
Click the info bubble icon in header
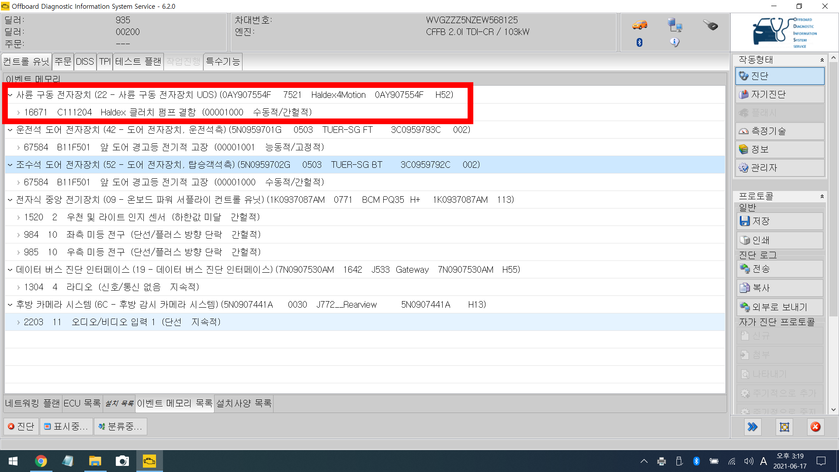[x=675, y=42]
